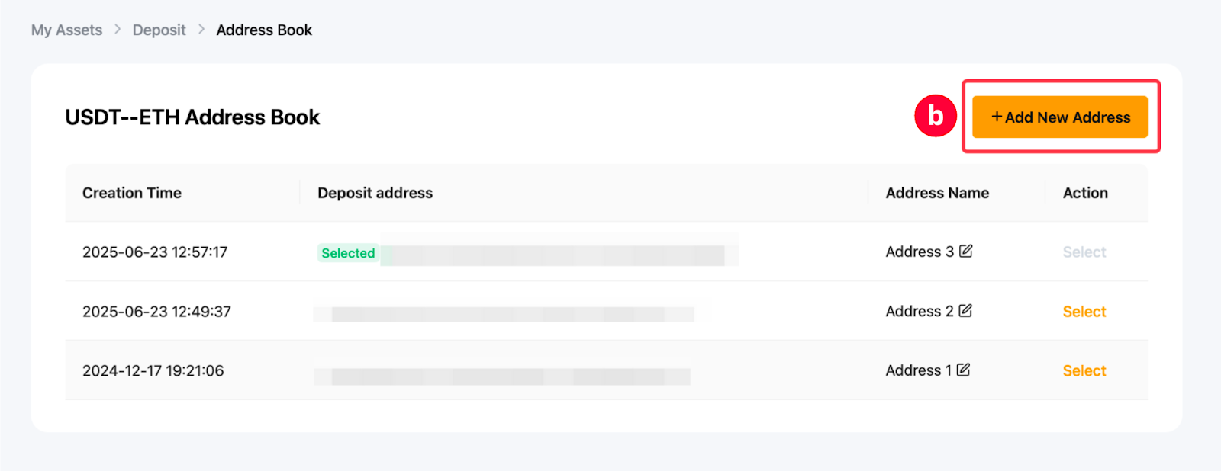This screenshot has width=1221, height=471.
Task: Click the blurred Address 2 deposit address
Action: click(511, 313)
